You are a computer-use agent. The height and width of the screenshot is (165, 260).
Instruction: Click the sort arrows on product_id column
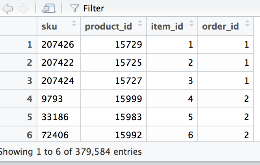point(140,25)
